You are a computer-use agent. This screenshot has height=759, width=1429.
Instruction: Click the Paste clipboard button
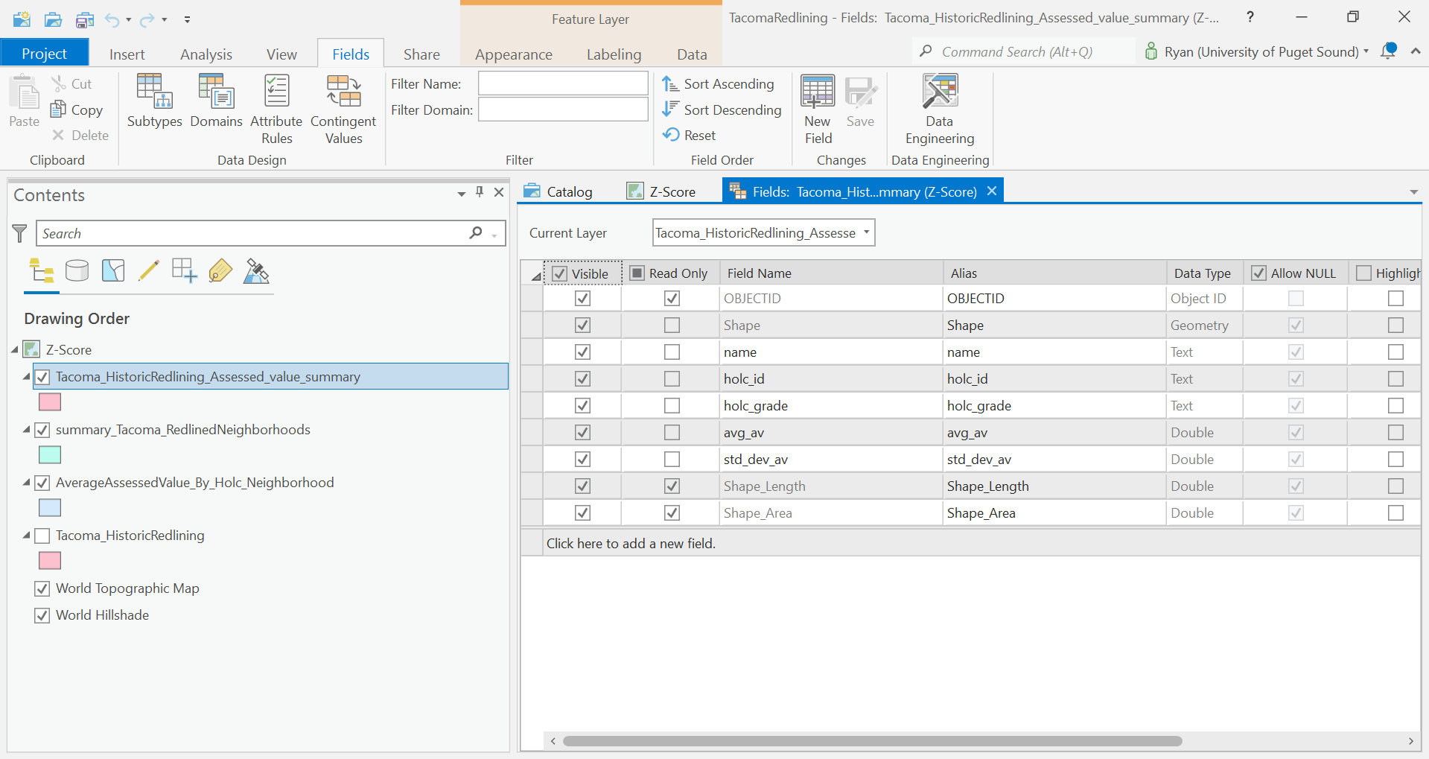click(x=24, y=102)
